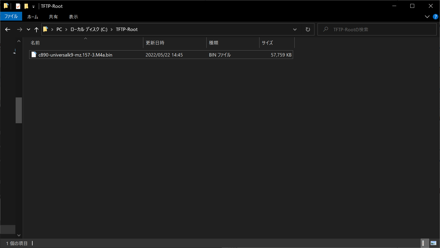The image size is (440, 248).
Task: Click TFTP-Root in the address breadcrumb
Action: (127, 29)
